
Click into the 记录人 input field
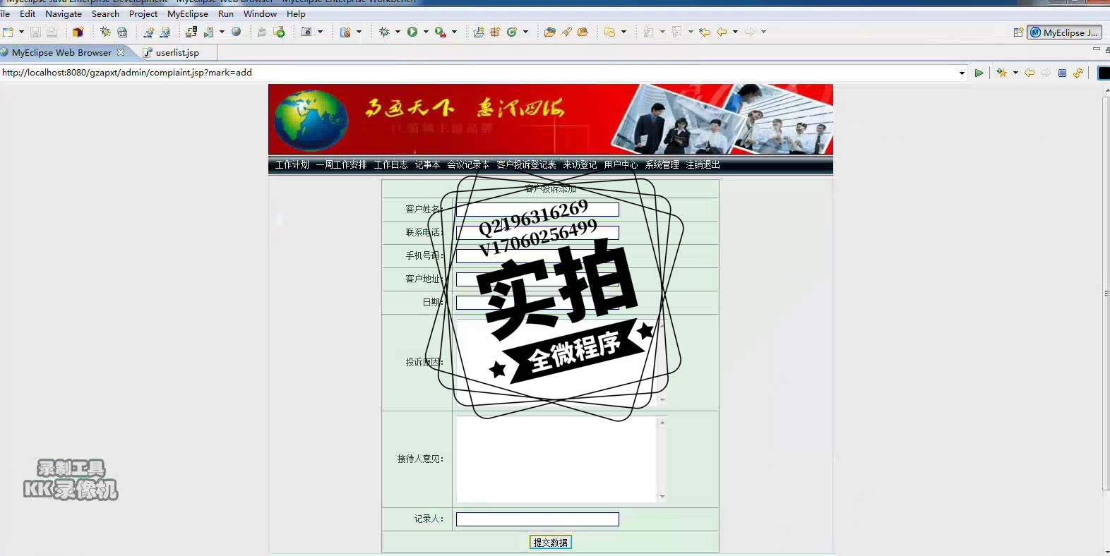coord(537,519)
